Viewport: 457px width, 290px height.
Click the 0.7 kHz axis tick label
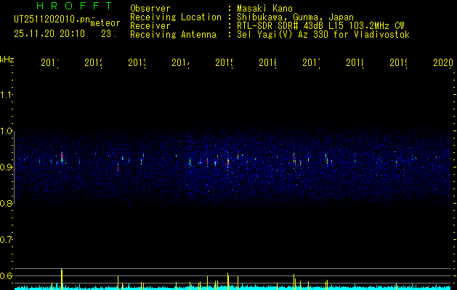point(6,239)
